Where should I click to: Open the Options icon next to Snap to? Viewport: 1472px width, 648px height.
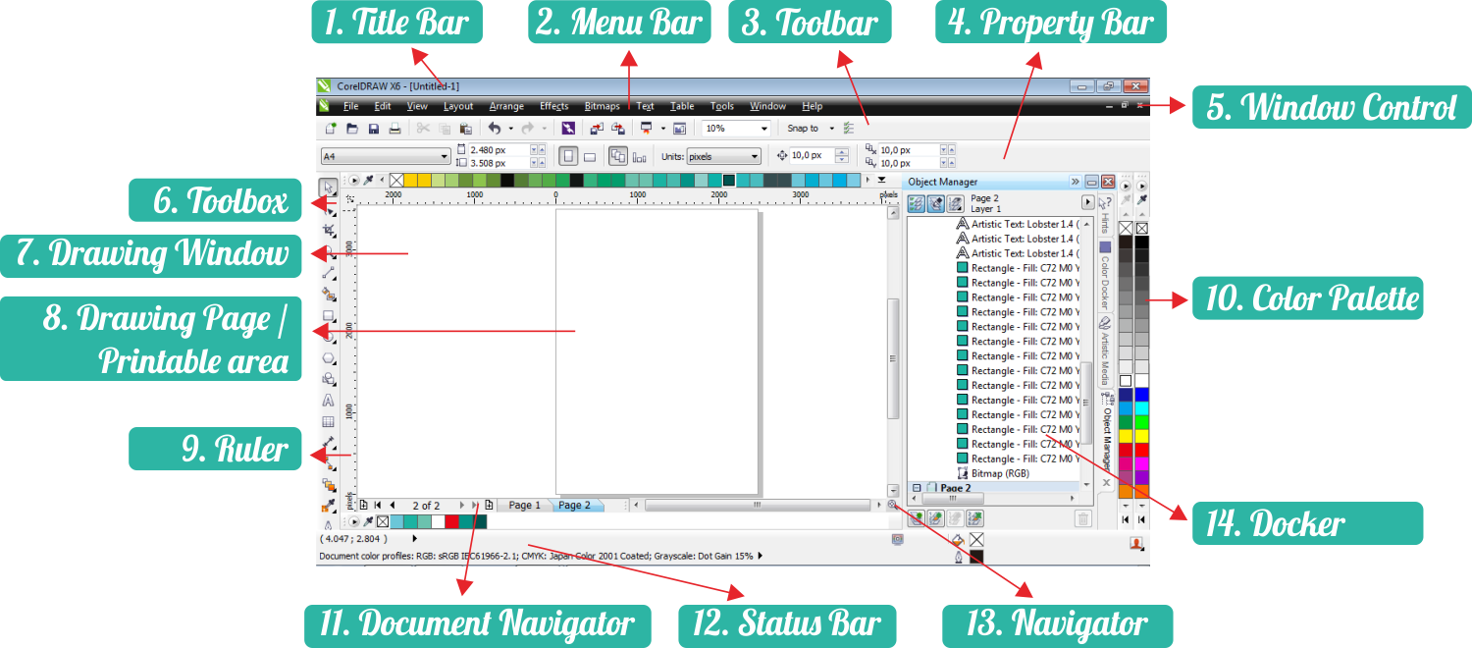(x=849, y=129)
